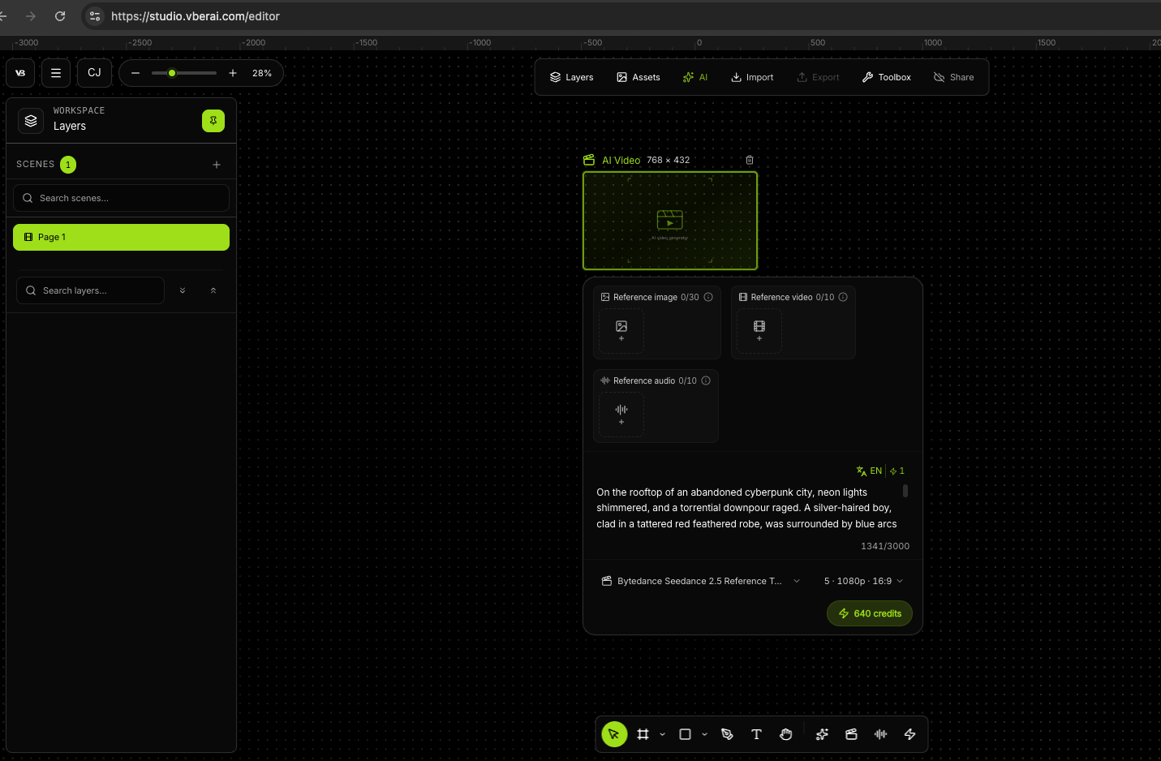Open the frame tool options chevron
The height and width of the screenshot is (761, 1161).
[x=663, y=734]
